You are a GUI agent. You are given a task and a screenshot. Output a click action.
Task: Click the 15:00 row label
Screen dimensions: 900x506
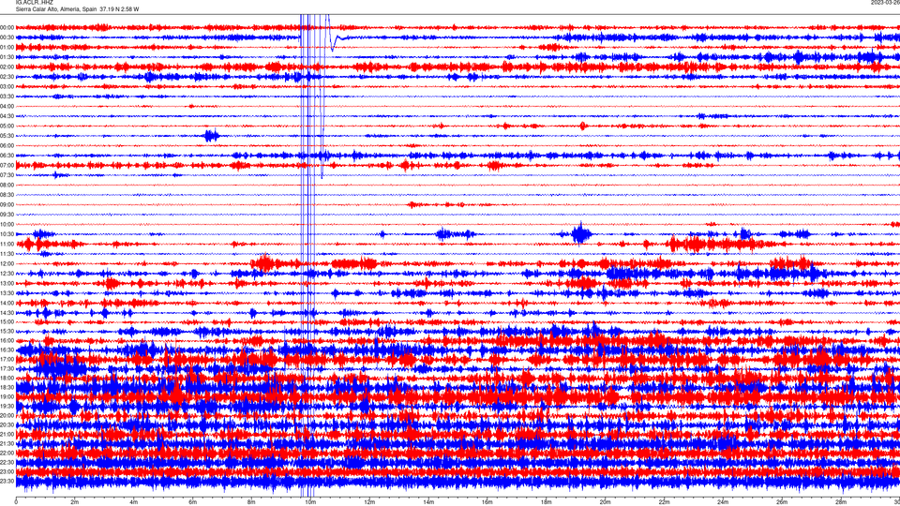(7, 321)
